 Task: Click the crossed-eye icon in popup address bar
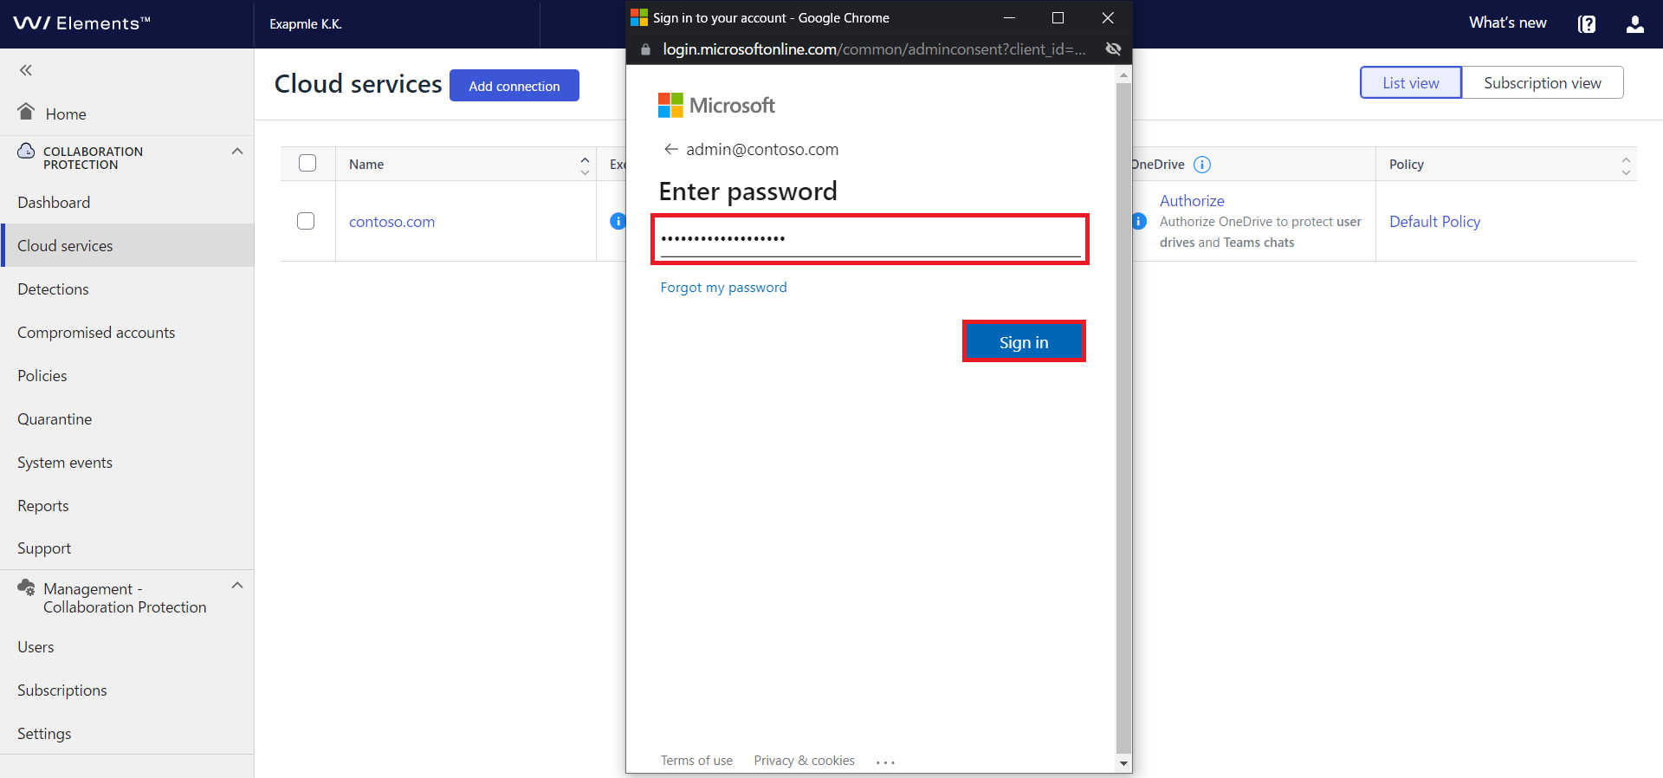[x=1113, y=49]
